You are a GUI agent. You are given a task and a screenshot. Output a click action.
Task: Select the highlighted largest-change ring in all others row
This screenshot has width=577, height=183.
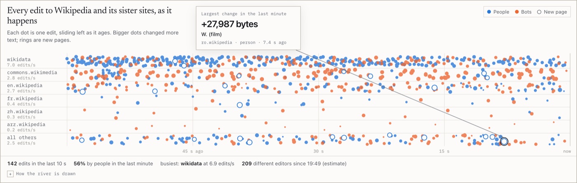(x=504, y=142)
